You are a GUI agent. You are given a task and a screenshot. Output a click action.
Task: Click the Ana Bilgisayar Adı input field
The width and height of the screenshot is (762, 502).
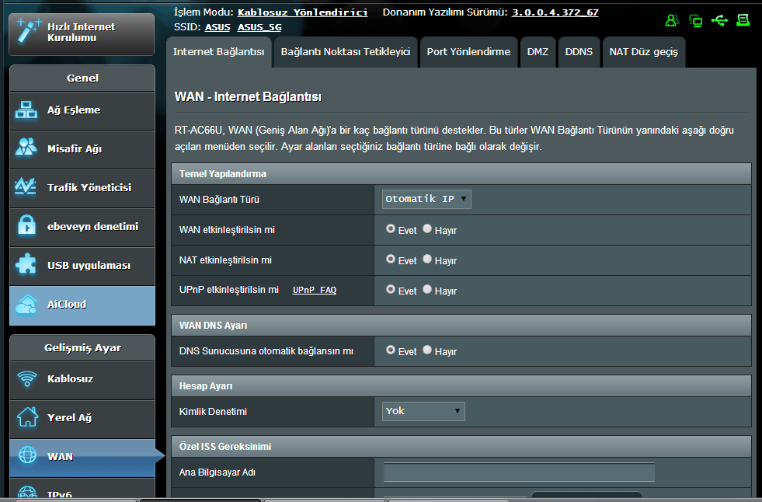pyautogui.click(x=519, y=472)
